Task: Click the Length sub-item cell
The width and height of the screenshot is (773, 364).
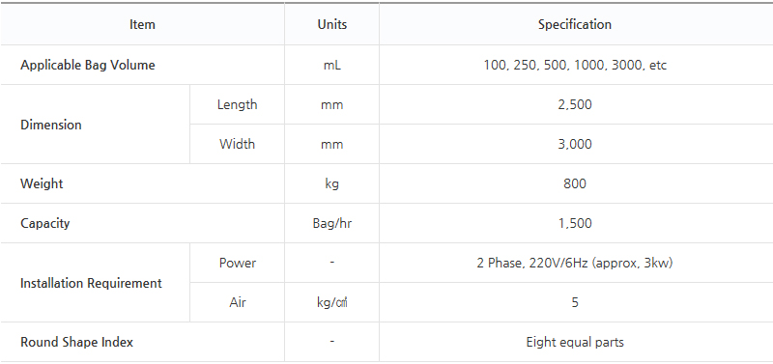Action: click(237, 104)
